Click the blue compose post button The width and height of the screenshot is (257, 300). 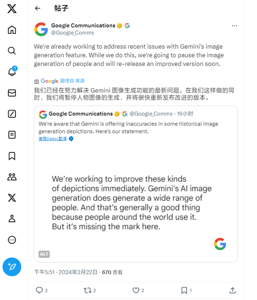click(x=12, y=267)
